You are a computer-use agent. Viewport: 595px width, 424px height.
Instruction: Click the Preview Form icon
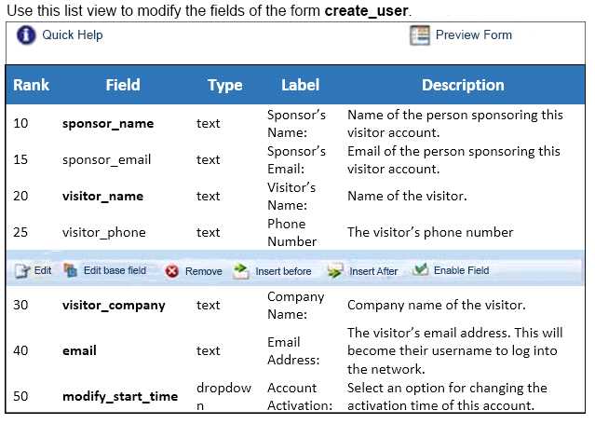[420, 35]
